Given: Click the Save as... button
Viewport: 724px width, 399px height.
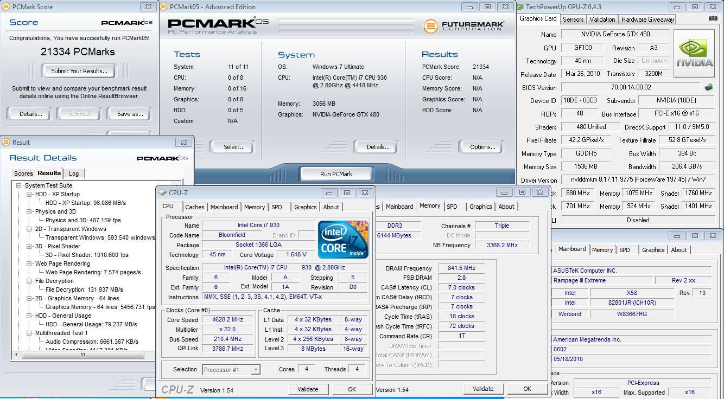Looking at the screenshot, I should click(x=130, y=114).
